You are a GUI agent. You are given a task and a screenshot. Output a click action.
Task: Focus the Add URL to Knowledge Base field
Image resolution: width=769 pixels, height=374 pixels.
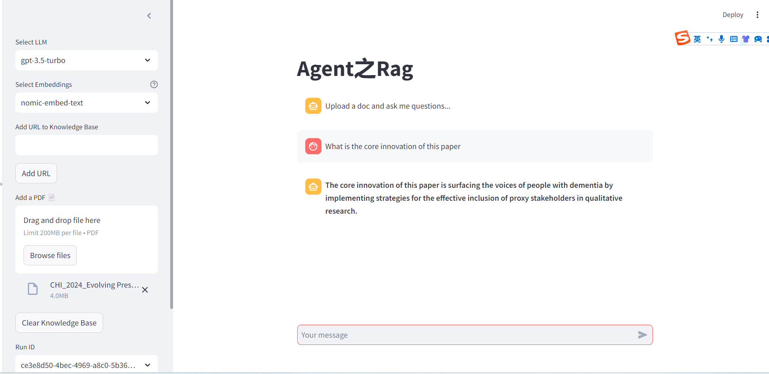(87, 145)
